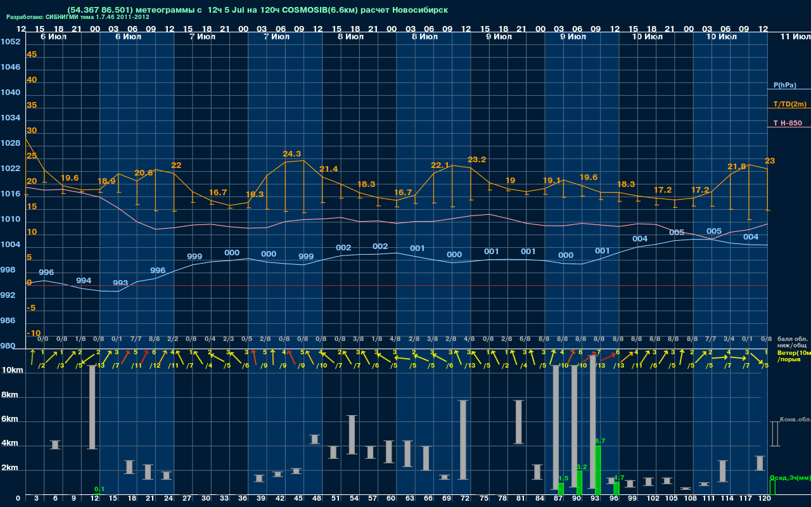Click the gray cloud bar above hour 12
Image resolution: width=811 pixels, height=507 pixels.
pyautogui.click(x=93, y=408)
